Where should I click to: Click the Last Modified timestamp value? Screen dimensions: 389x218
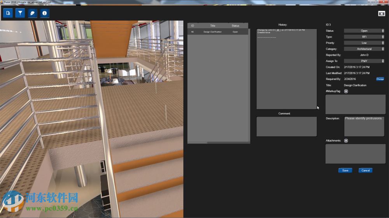pyautogui.click(x=356, y=73)
